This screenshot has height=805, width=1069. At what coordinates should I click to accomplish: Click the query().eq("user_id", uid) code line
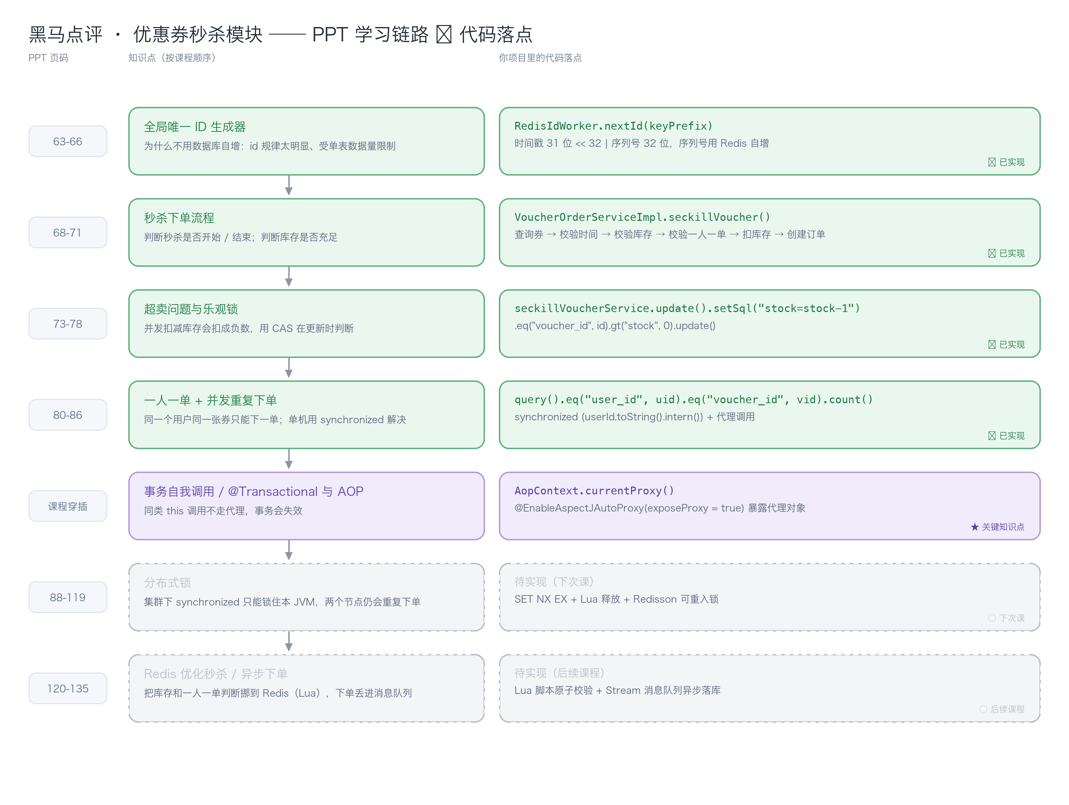point(693,400)
